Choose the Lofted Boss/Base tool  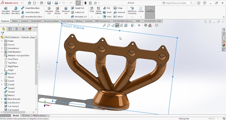[x=30, y=13]
